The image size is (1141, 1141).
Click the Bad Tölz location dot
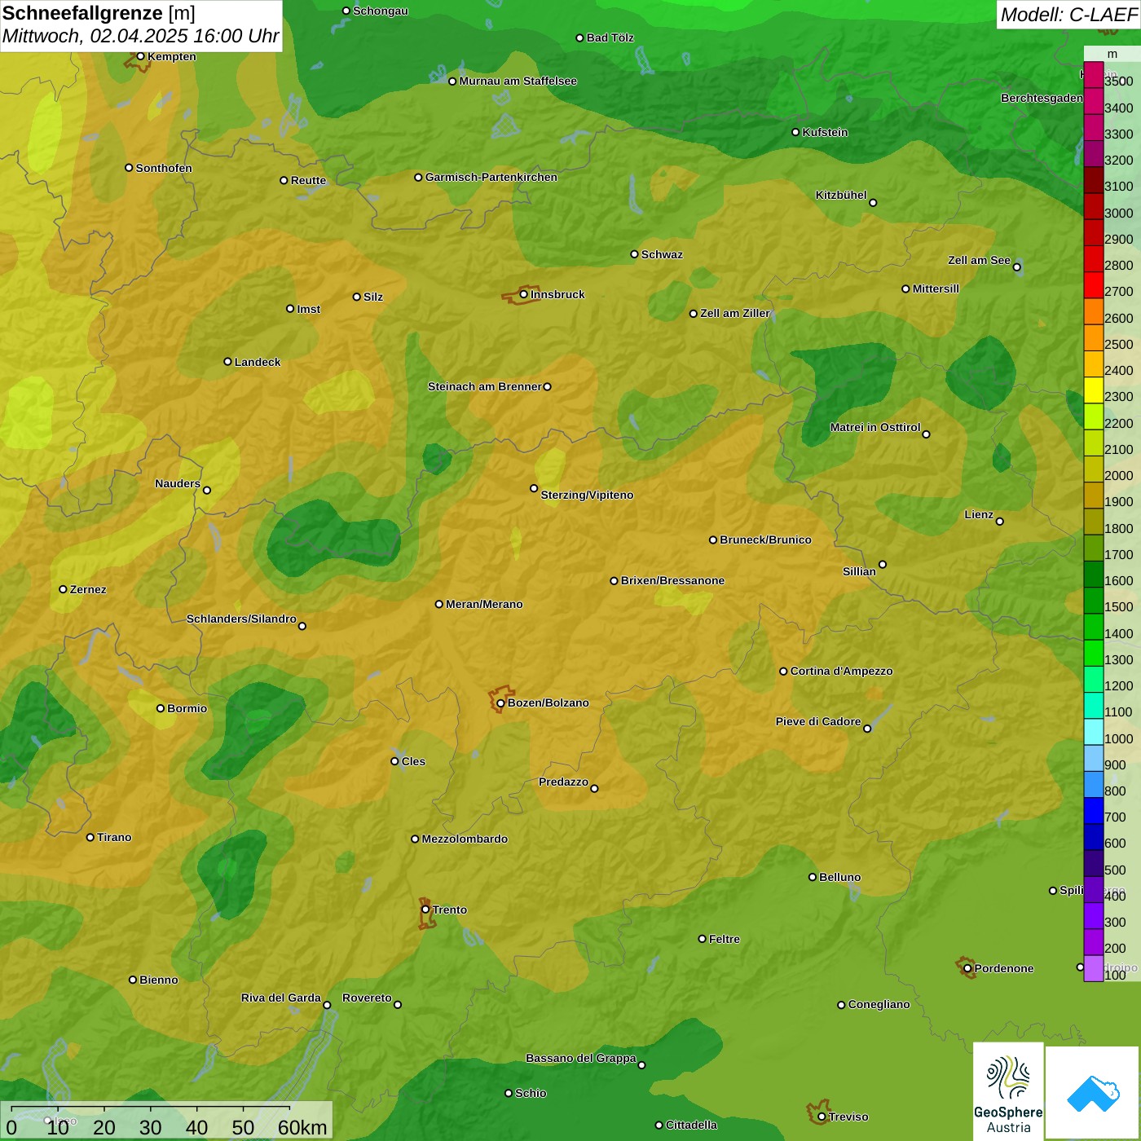click(579, 37)
